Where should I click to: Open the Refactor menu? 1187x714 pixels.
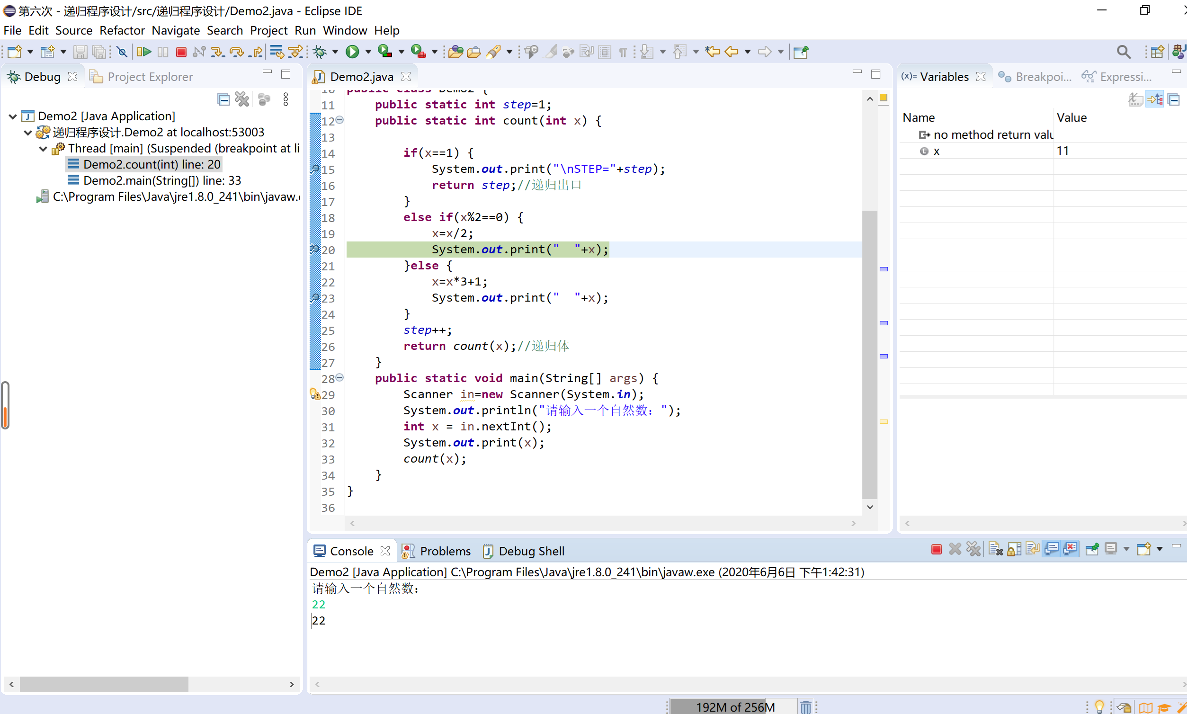pyautogui.click(x=122, y=30)
